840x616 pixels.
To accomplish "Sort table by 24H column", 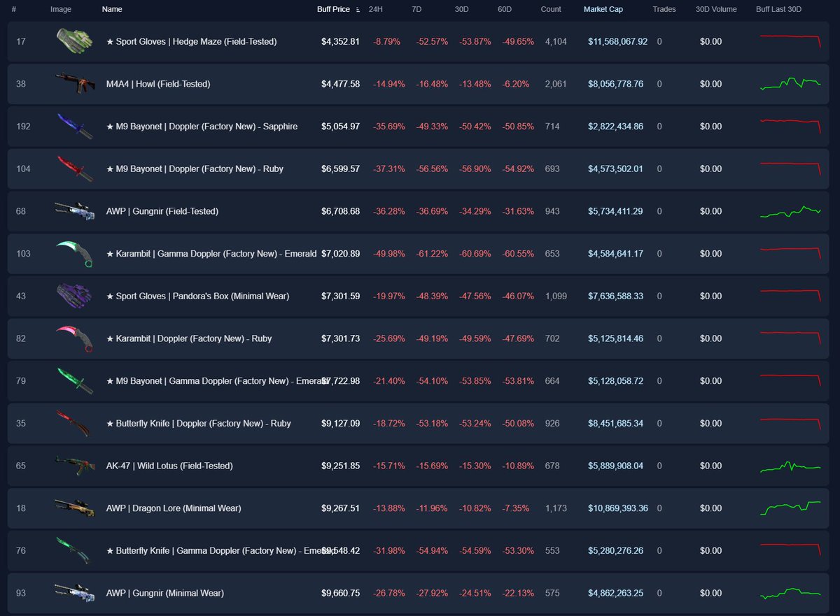I will [374, 10].
